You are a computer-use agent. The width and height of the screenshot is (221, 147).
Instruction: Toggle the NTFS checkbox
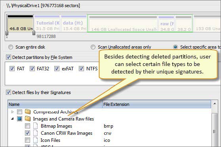click(81, 69)
